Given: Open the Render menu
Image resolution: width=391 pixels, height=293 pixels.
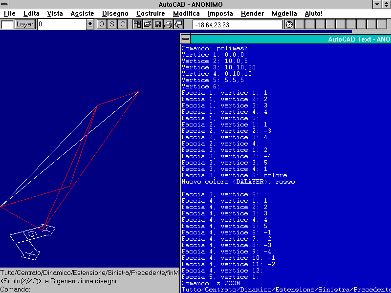Looking at the screenshot, I should [x=252, y=13].
